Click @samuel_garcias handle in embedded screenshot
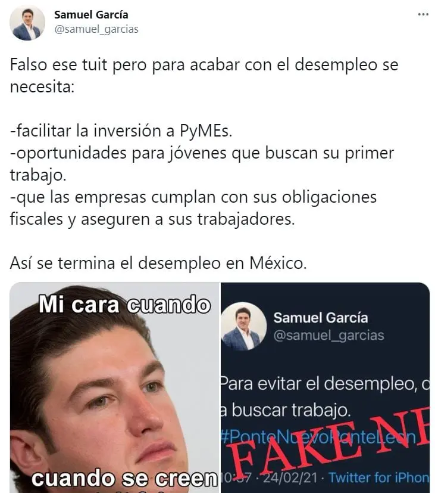 click(x=328, y=336)
